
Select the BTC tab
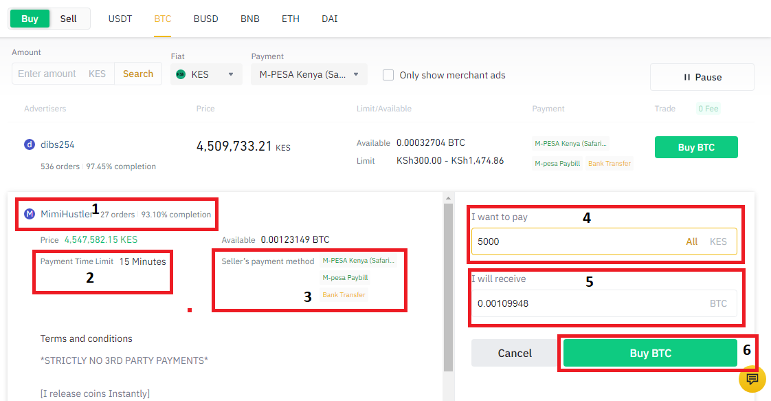pyautogui.click(x=163, y=19)
